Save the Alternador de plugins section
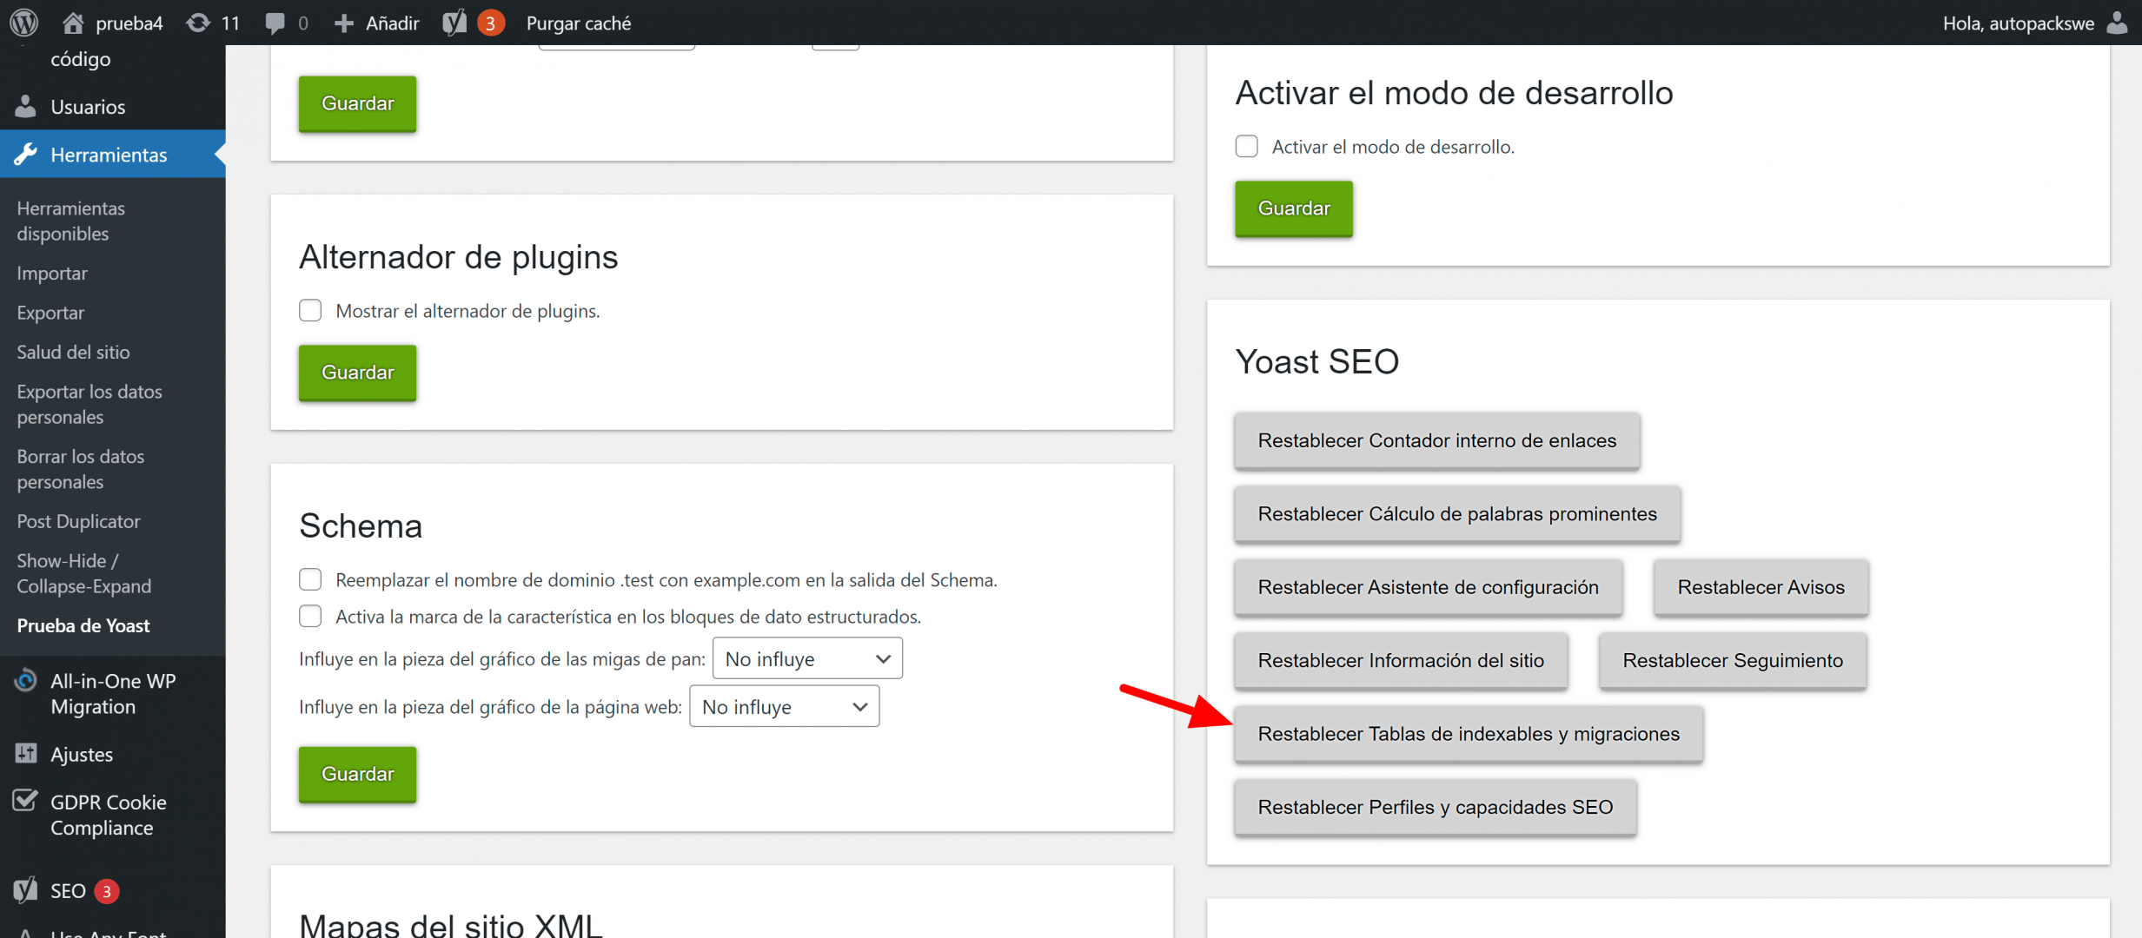The image size is (2142, 938). coord(357,372)
